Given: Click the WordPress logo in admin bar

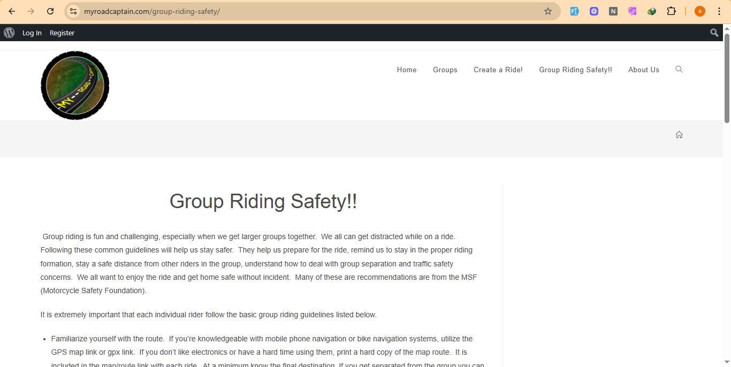Looking at the screenshot, I should pos(9,33).
